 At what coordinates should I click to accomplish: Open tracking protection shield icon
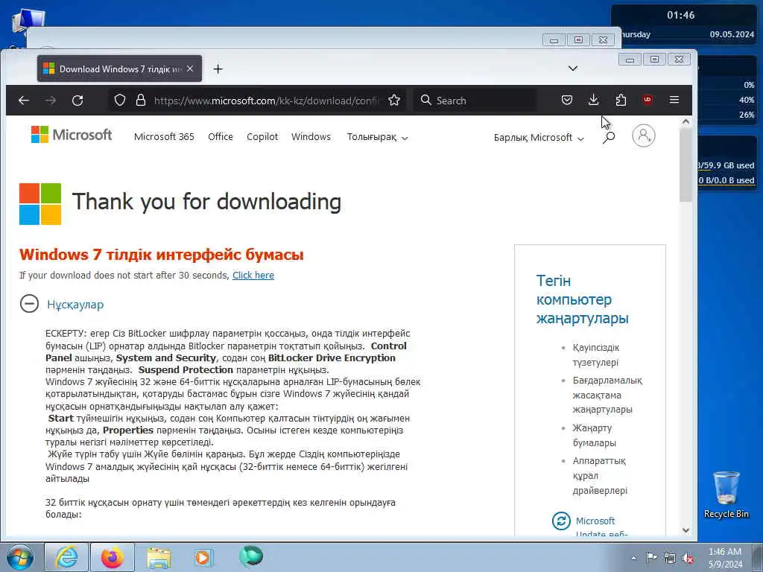(x=120, y=101)
